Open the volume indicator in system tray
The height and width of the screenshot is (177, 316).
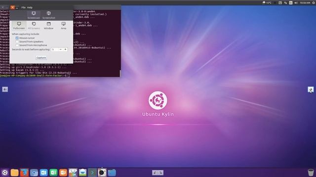point(296,2)
